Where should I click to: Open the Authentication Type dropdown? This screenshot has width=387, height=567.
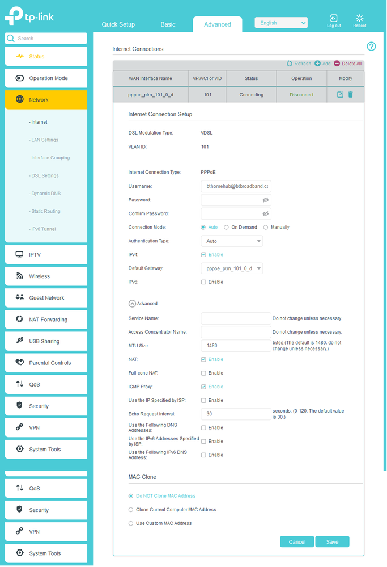(x=232, y=241)
